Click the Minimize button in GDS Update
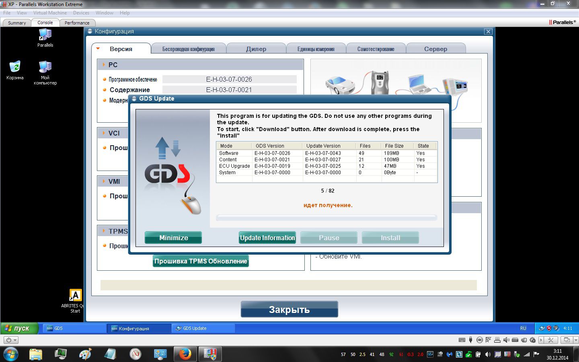 point(173,238)
